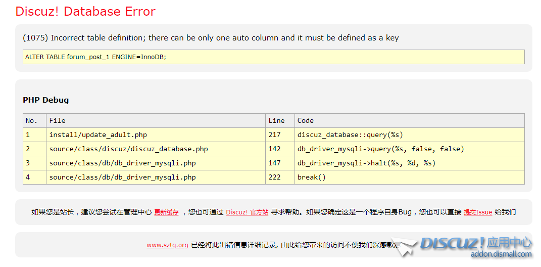Click the error 1075 message text
This screenshot has height=267, width=541.
[211, 38]
